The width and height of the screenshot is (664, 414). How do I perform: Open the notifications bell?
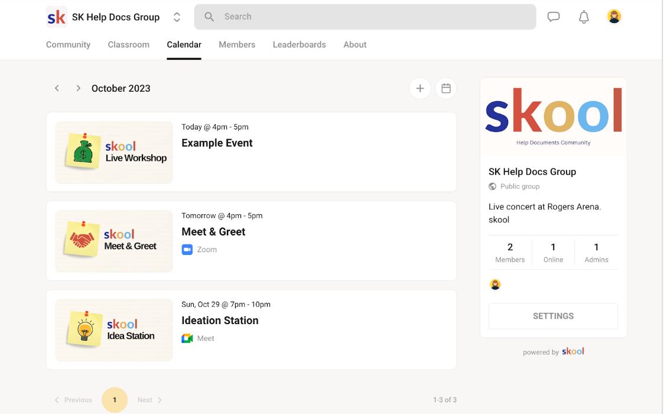tap(584, 17)
